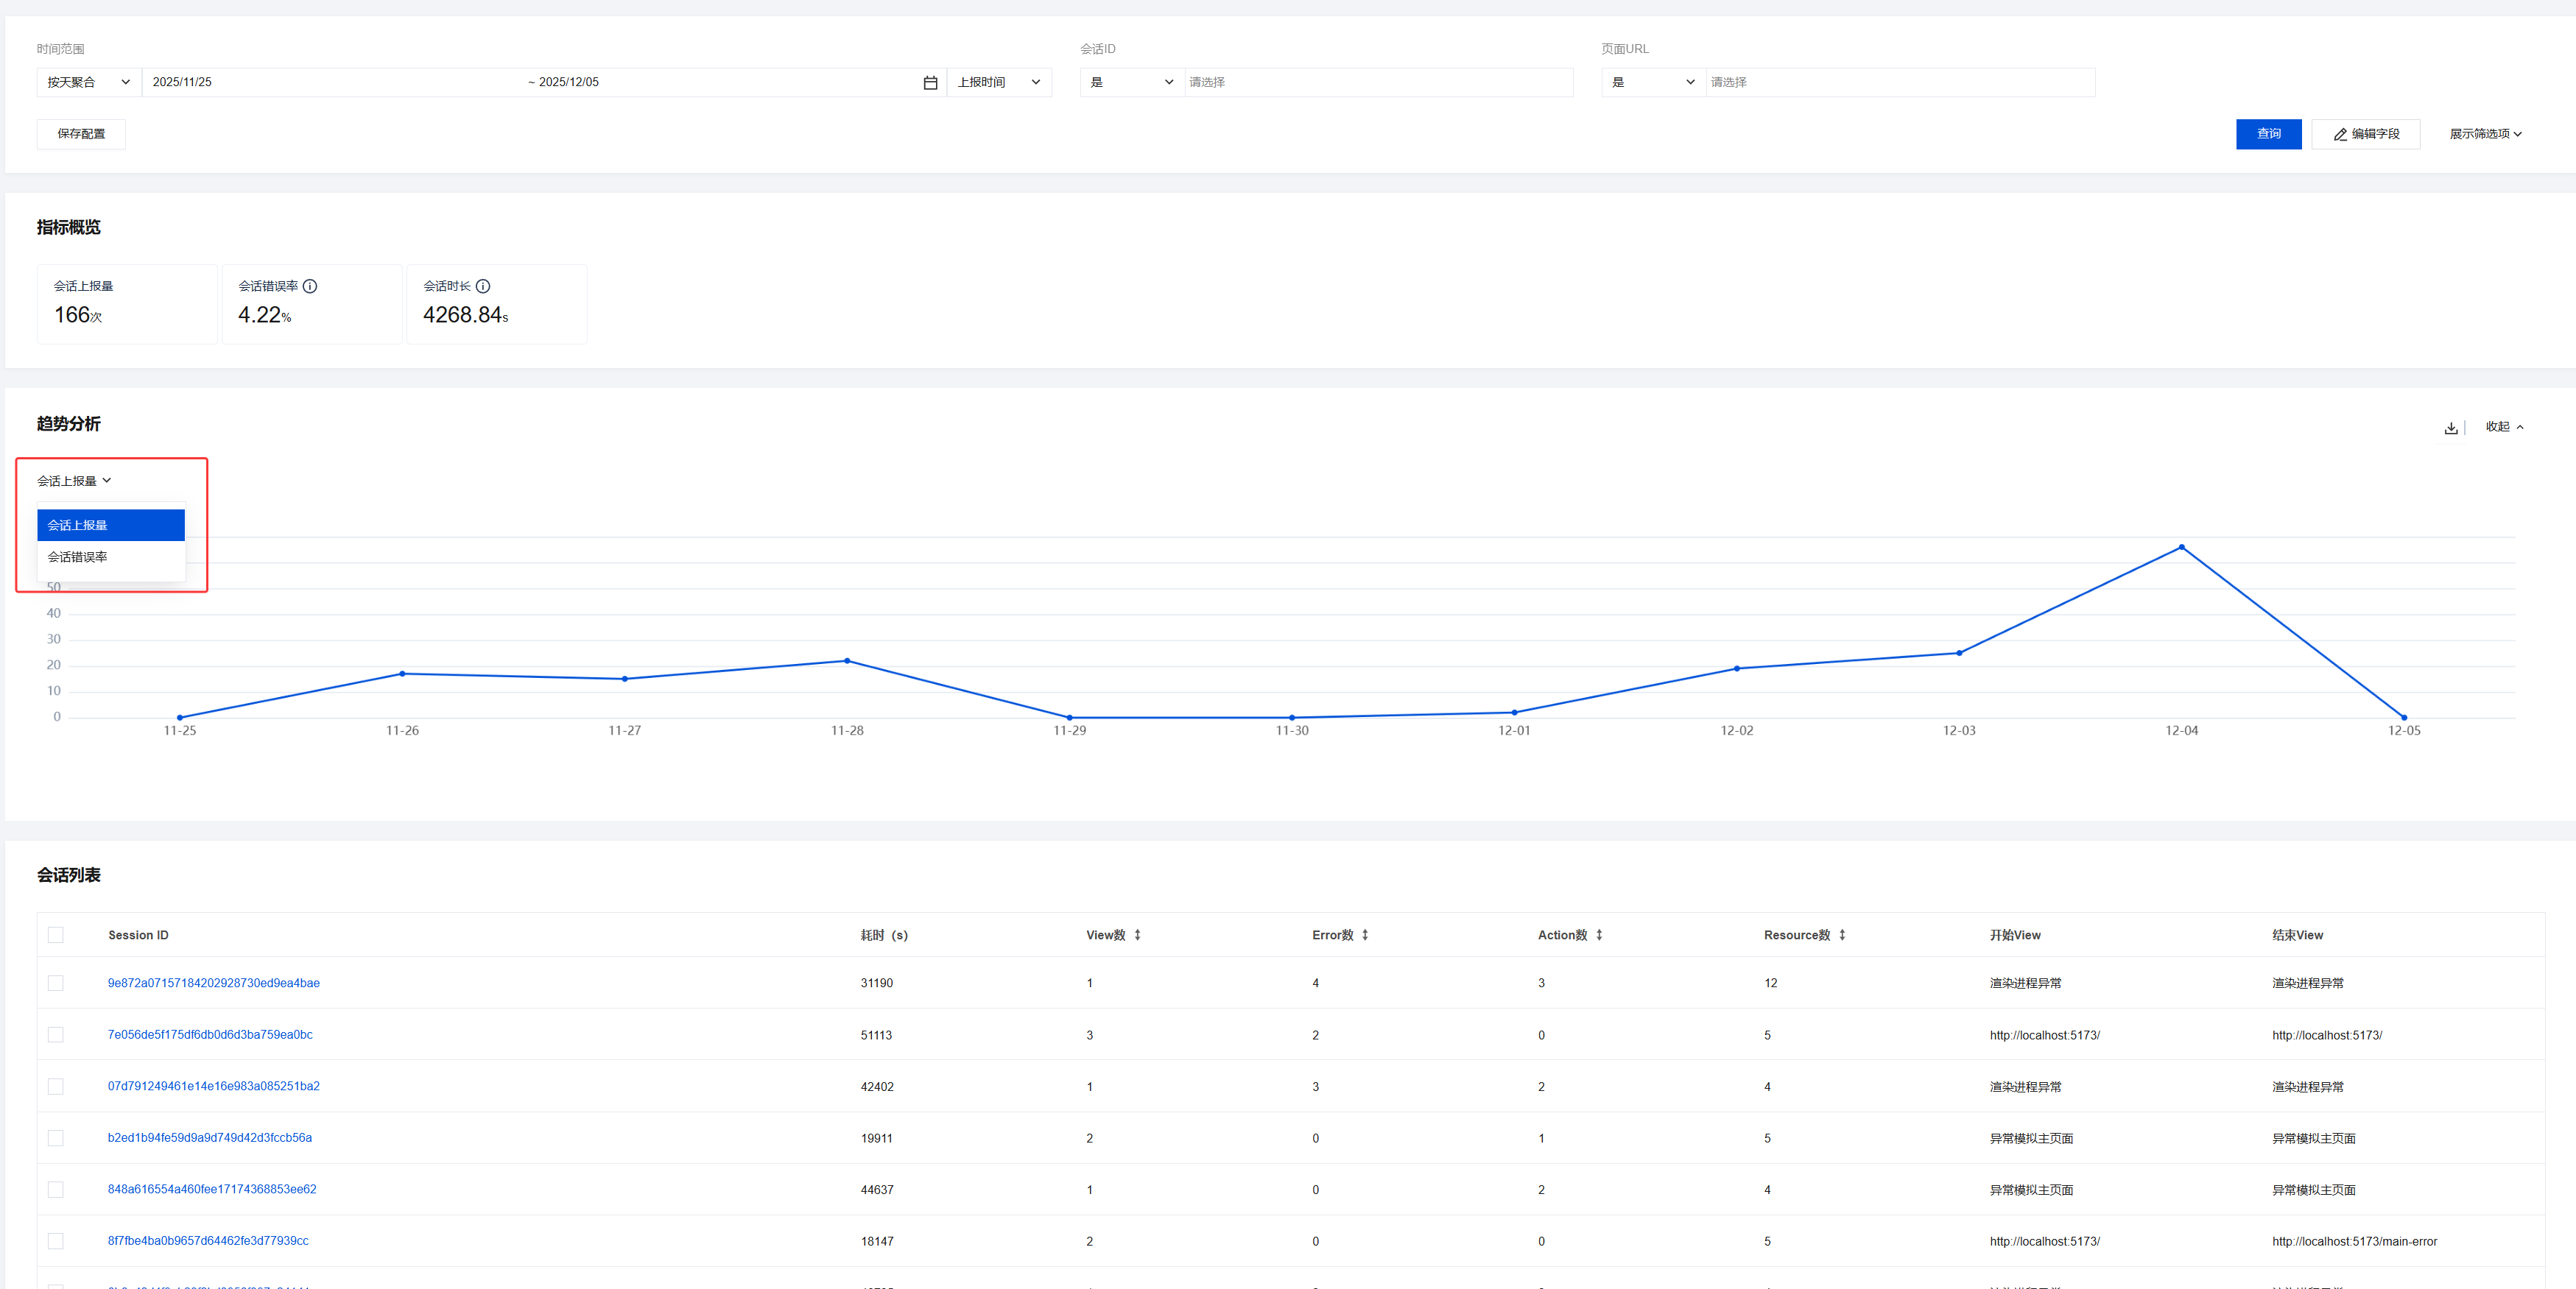The width and height of the screenshot is (2576, 1289).
Task: Click info icon beside 会话时长
Action: [x=483, y=286]
